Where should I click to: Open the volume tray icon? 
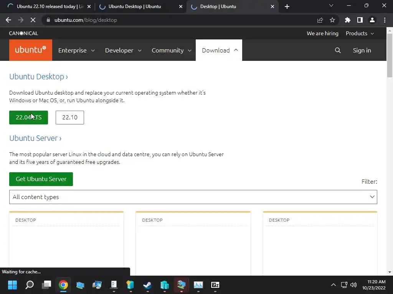(x=353, y=285)
